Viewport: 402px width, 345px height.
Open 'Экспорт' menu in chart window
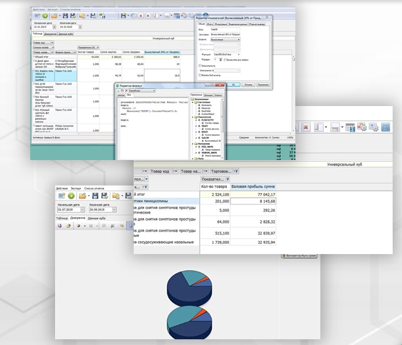click(76, 188)
